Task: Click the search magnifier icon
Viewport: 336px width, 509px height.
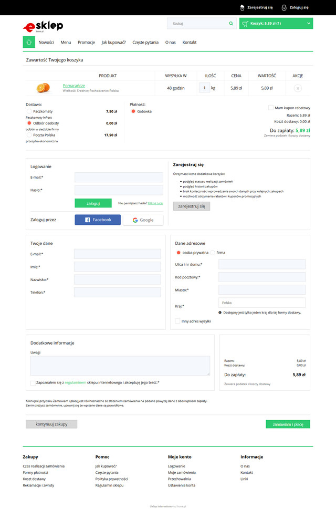Action: [231, 24]
